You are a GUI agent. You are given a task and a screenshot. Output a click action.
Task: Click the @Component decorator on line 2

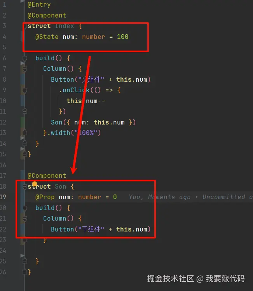(47, 15)
